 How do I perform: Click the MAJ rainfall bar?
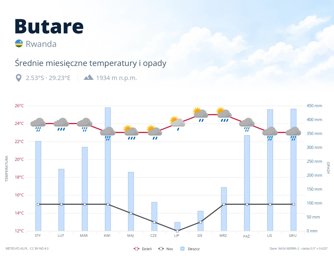131,201
